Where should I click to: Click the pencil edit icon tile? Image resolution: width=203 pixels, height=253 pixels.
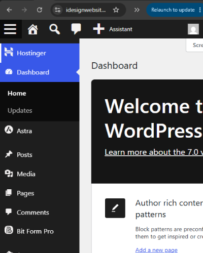tap(115, 208)
